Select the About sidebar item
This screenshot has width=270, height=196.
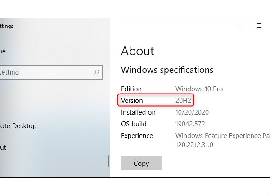pos(3,147)
